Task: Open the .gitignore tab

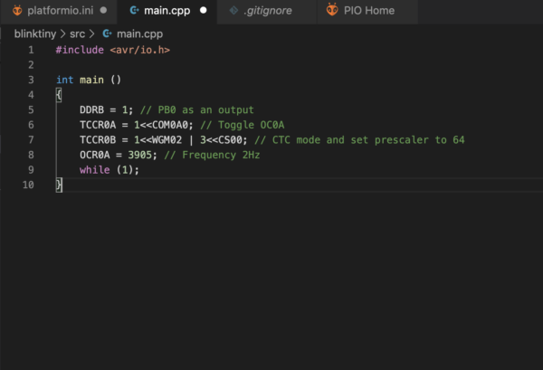Action: coord(267,11)
